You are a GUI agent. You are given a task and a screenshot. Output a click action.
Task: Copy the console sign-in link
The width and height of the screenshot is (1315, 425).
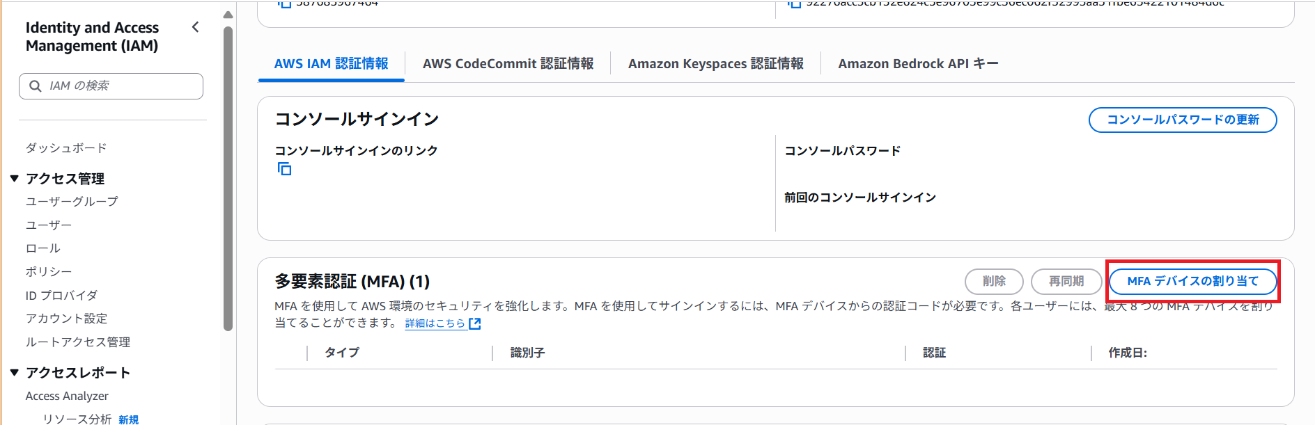coord(284,169)
